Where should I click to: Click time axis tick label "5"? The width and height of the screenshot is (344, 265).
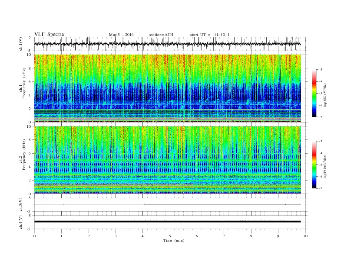(170, 236)
